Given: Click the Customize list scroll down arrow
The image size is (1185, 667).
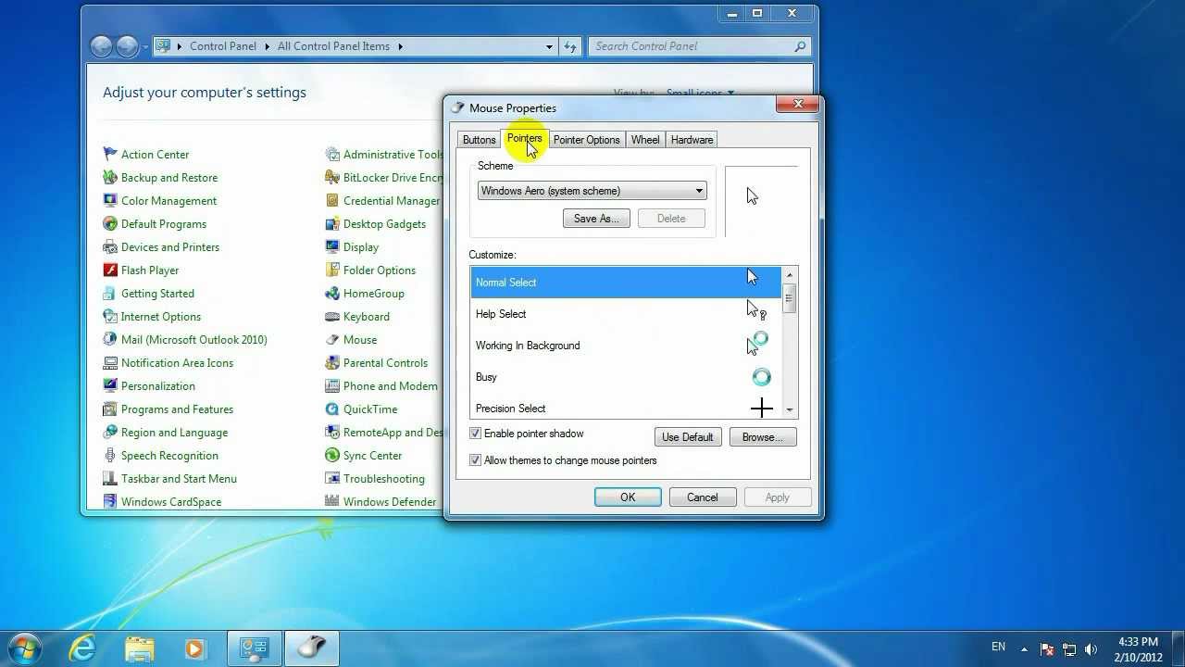Looking at the screenshot, I should tap(790, 409).
